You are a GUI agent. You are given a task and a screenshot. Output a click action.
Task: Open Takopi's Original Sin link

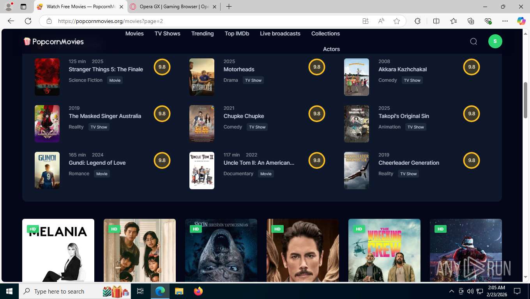click(x=404, y=116)
